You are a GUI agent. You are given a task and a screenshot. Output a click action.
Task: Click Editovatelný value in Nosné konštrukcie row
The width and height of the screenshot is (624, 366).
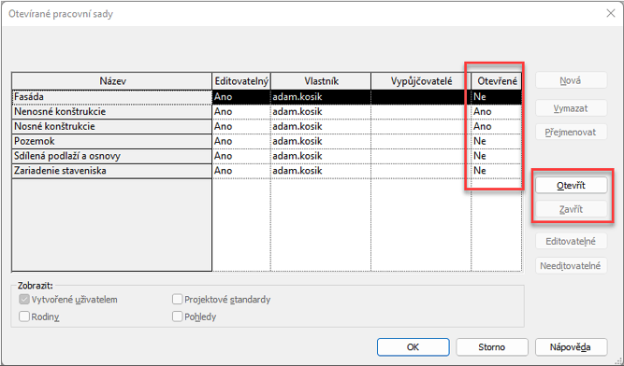point(241,126)
